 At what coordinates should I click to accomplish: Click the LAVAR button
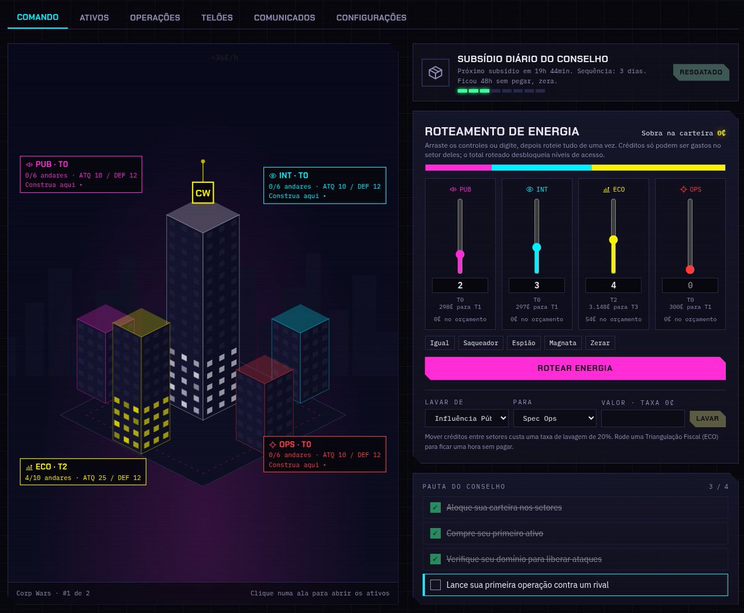pyautogui.click(x=707, y=418)
